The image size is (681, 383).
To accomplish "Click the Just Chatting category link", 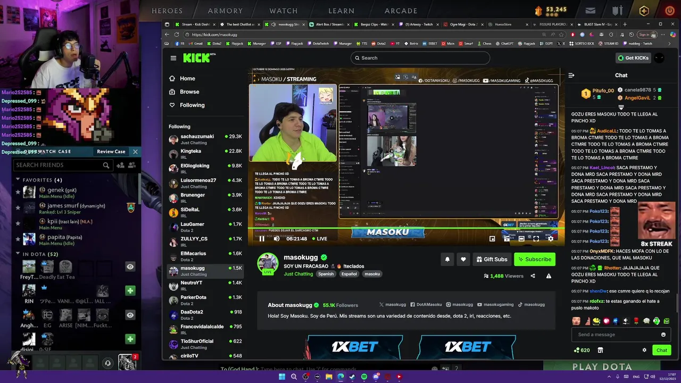I will click(x=298, y=274).
